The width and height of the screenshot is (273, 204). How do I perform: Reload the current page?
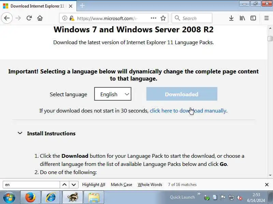(x=29, y=18)
